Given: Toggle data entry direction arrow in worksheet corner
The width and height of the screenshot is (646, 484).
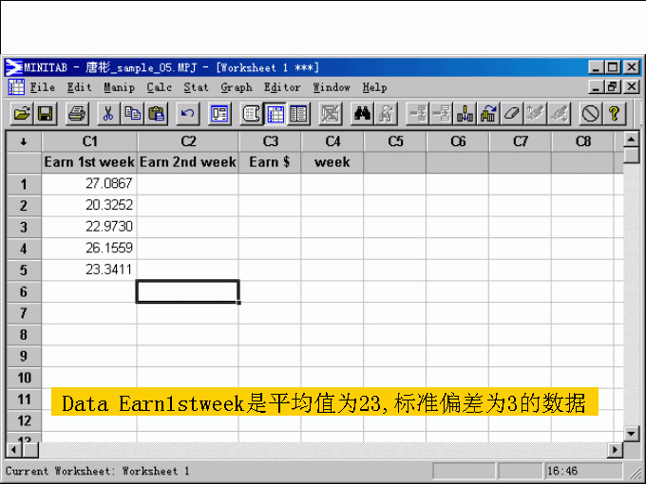Looking at the screenshot, I should click(x=23, y=141).
